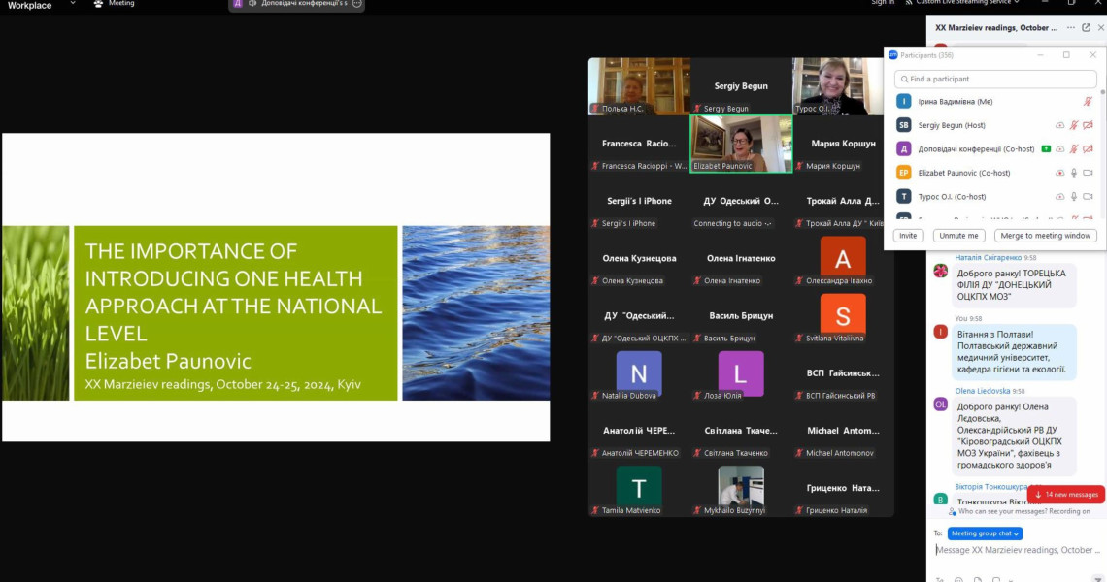Screen dimensions: 1107x582
Task: Click the Participants window Zoom logo icon
Action: [893, 55]
